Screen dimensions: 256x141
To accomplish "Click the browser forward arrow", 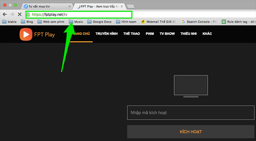I will (12, 14).
